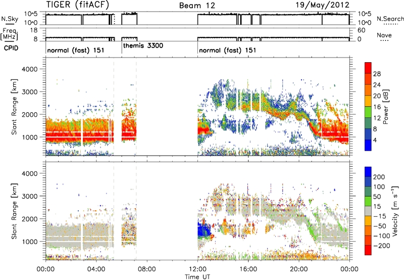
Task: Click the left 10^5 noise axis tick
Action: tap(31, 14)
